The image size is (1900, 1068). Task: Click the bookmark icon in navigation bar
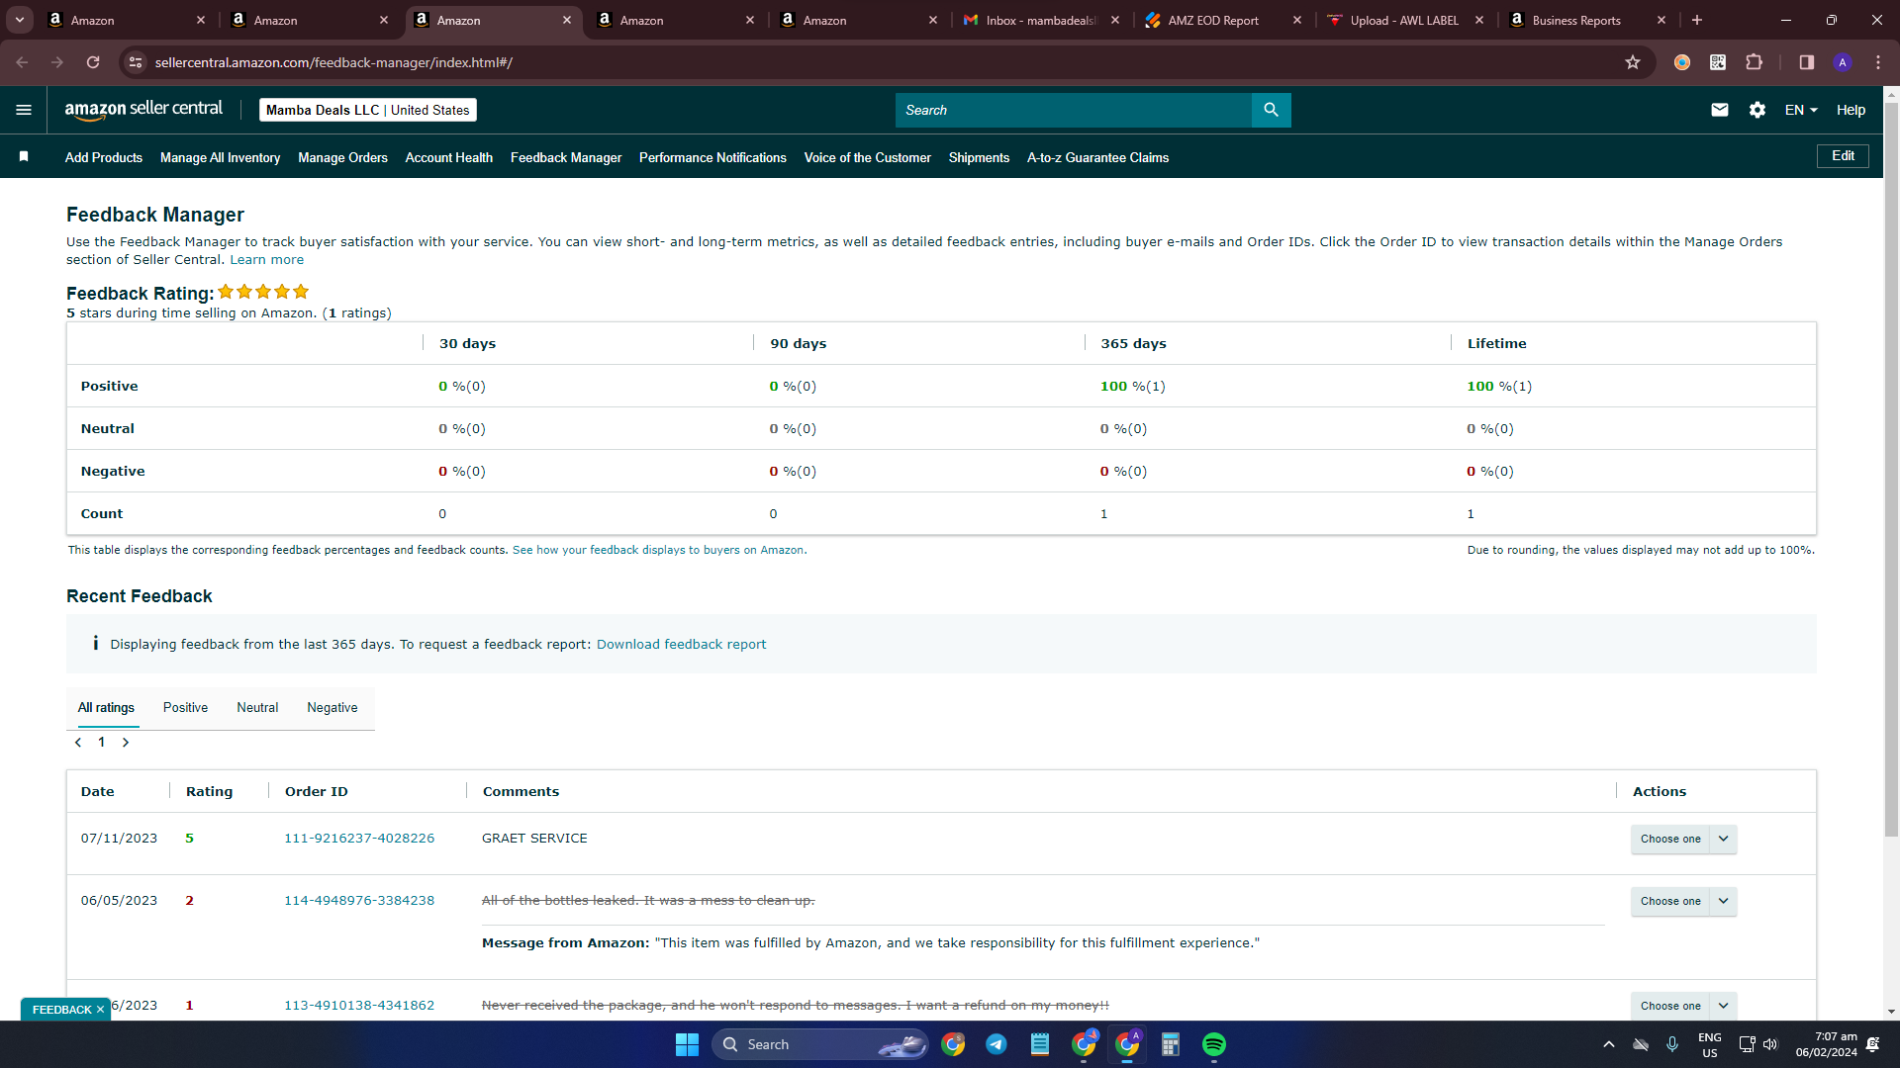coord(24,156)
